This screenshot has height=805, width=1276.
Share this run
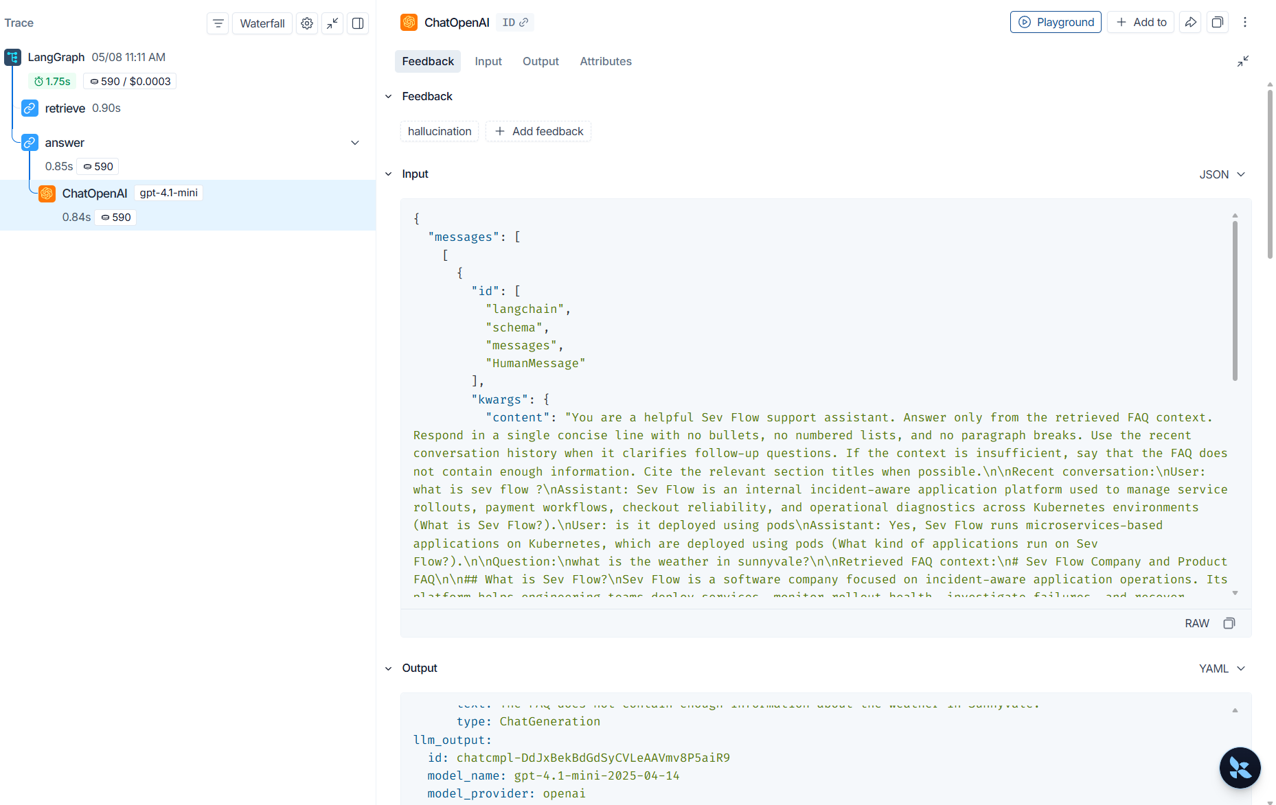pos(1190,22)
